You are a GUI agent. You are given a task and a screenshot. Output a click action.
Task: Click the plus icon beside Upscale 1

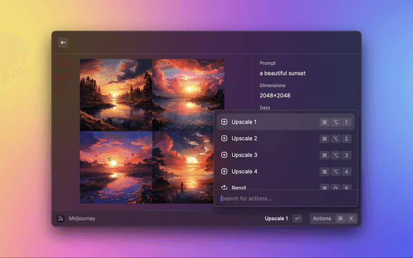coord(224,122)
